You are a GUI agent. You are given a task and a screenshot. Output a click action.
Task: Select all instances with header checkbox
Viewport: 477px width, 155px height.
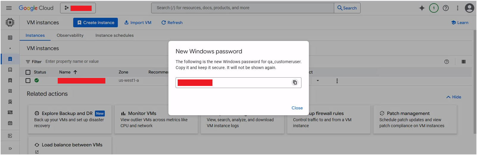pos(28,72)
